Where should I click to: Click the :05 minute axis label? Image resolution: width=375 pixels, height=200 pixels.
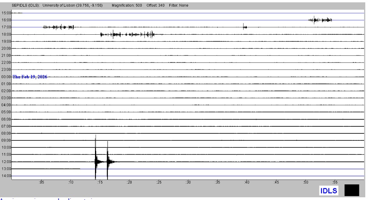(x=41, y=182)
